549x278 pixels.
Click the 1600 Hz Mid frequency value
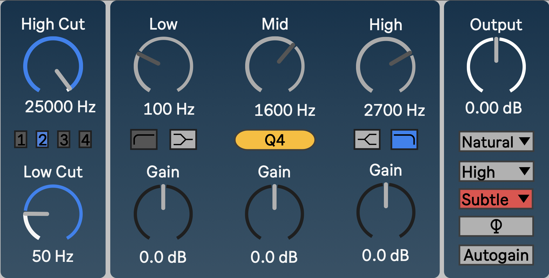pyautogui.click(x=284, y=110)
